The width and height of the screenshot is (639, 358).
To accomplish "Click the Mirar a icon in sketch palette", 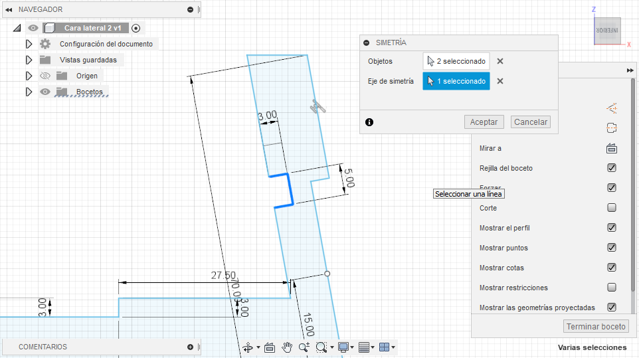I will point(612,148).
